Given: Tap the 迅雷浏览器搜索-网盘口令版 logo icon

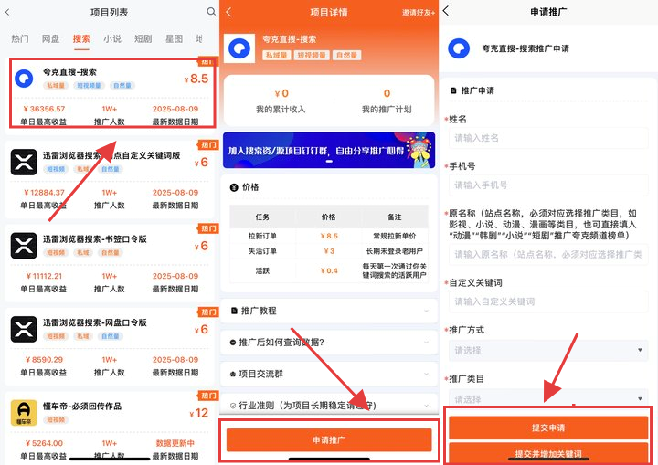Looking at the screenshot, I should tap(23, 329).
